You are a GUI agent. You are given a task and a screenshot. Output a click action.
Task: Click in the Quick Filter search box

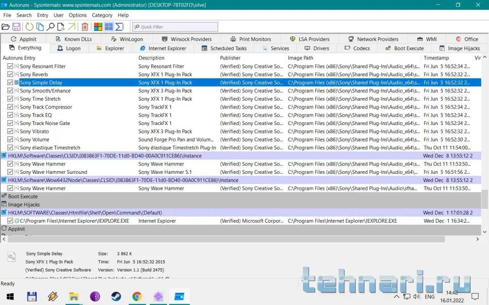tap(178, 27)
